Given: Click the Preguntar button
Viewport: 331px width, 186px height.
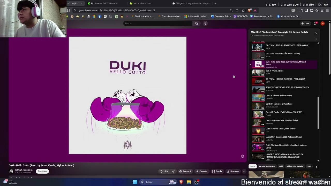Looking at the screenshot, I should pos(202,171).
